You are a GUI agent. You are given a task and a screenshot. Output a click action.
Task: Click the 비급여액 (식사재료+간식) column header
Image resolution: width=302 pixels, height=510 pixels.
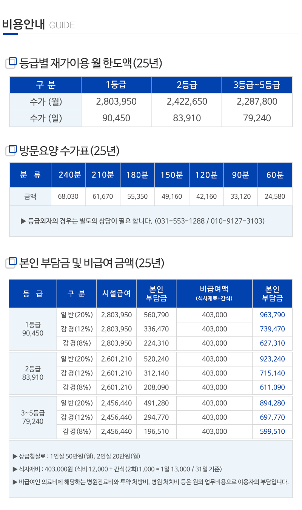(214, 294)
